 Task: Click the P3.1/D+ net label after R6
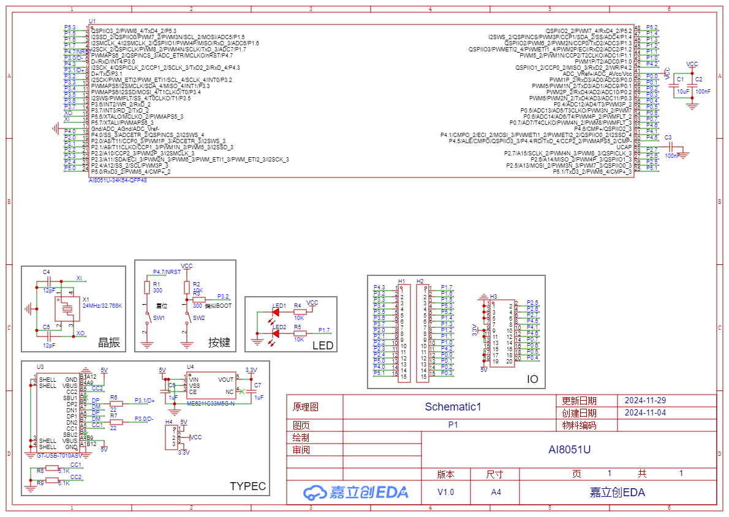[x=145, y=400]
